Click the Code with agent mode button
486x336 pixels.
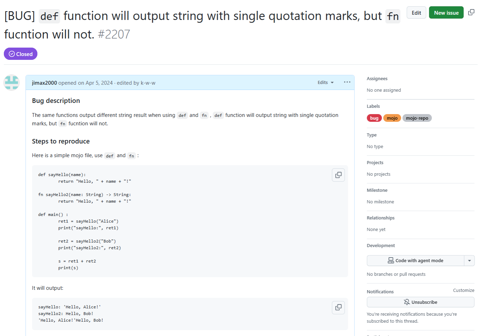pos(419,260)
